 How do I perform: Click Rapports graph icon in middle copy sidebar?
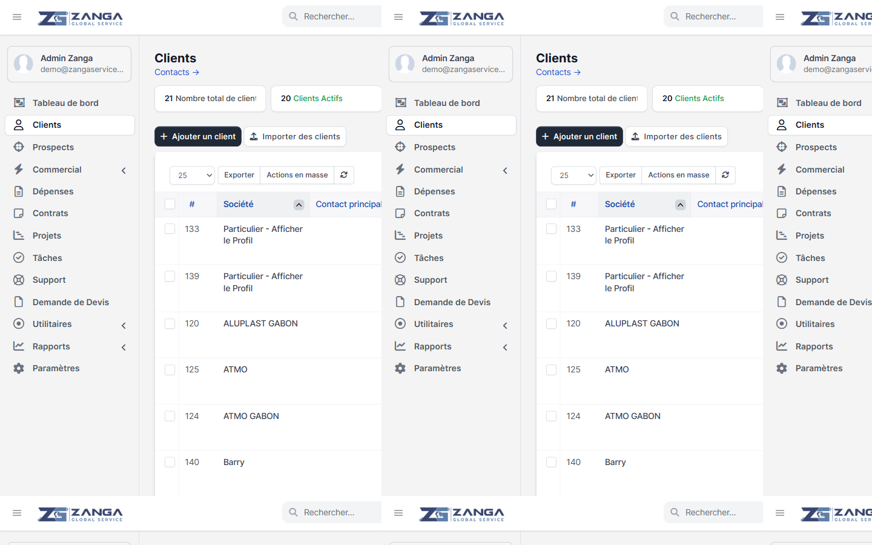click(x=400, y=346)
